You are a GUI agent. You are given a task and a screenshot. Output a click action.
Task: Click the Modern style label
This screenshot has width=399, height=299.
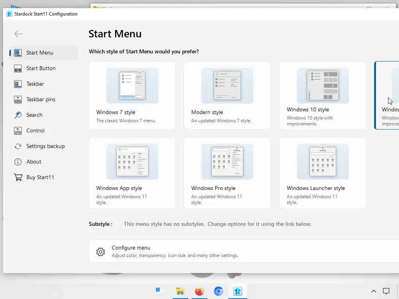point(207,112)
